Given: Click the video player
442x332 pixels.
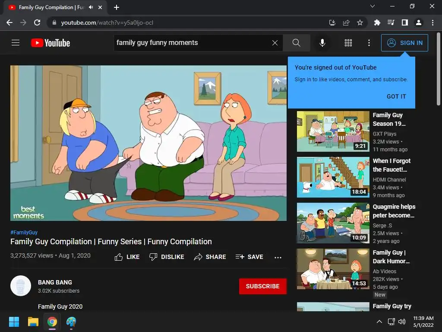Looking at the screenshot, I should (148, 143).
